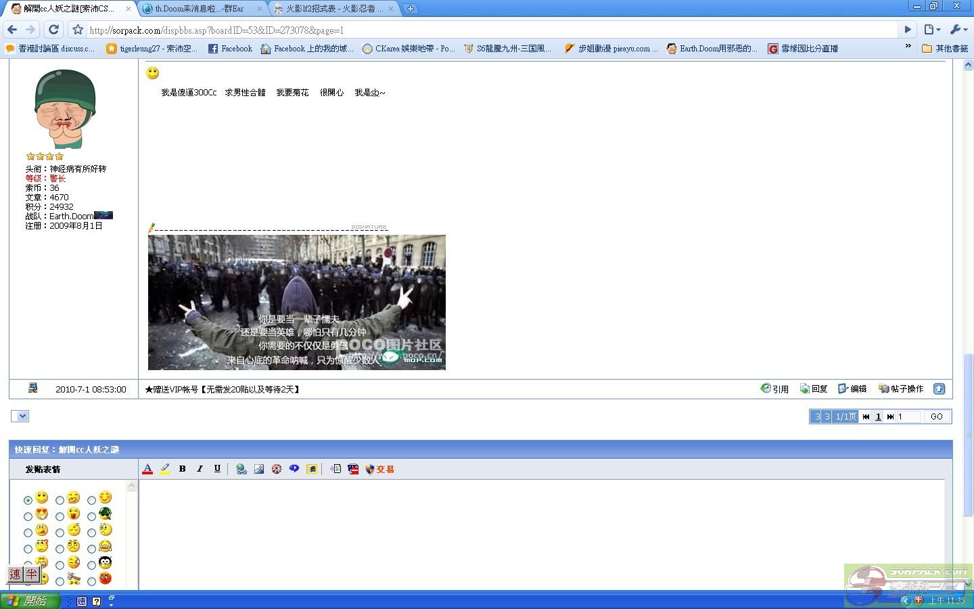The image size is (974, 609).
Task: Bookmark this page with the star icon
Action: click(78, 30)
